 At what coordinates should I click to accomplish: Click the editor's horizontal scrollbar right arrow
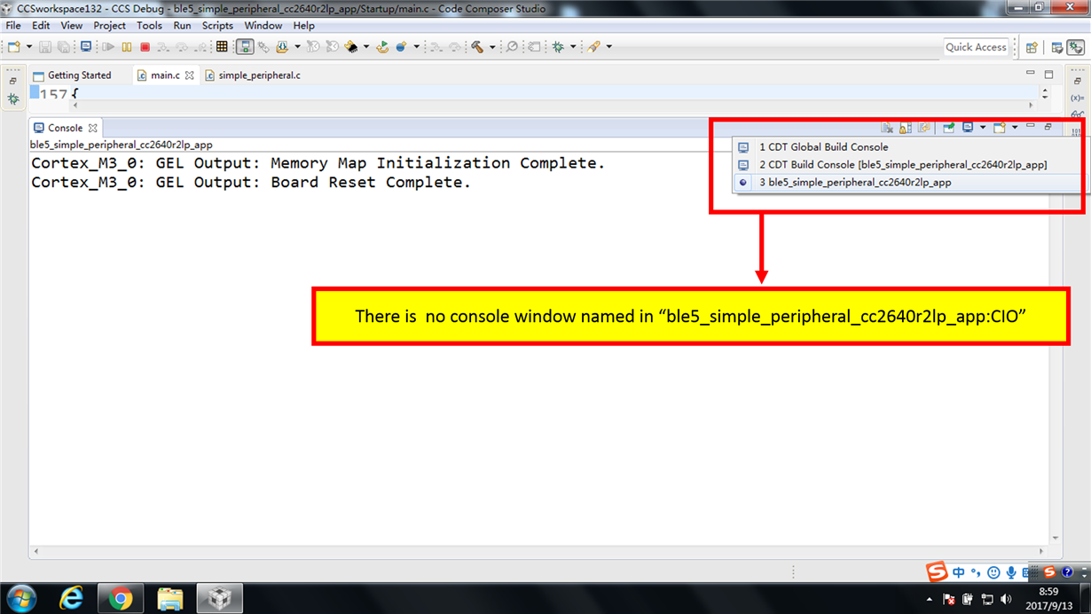1030,105
